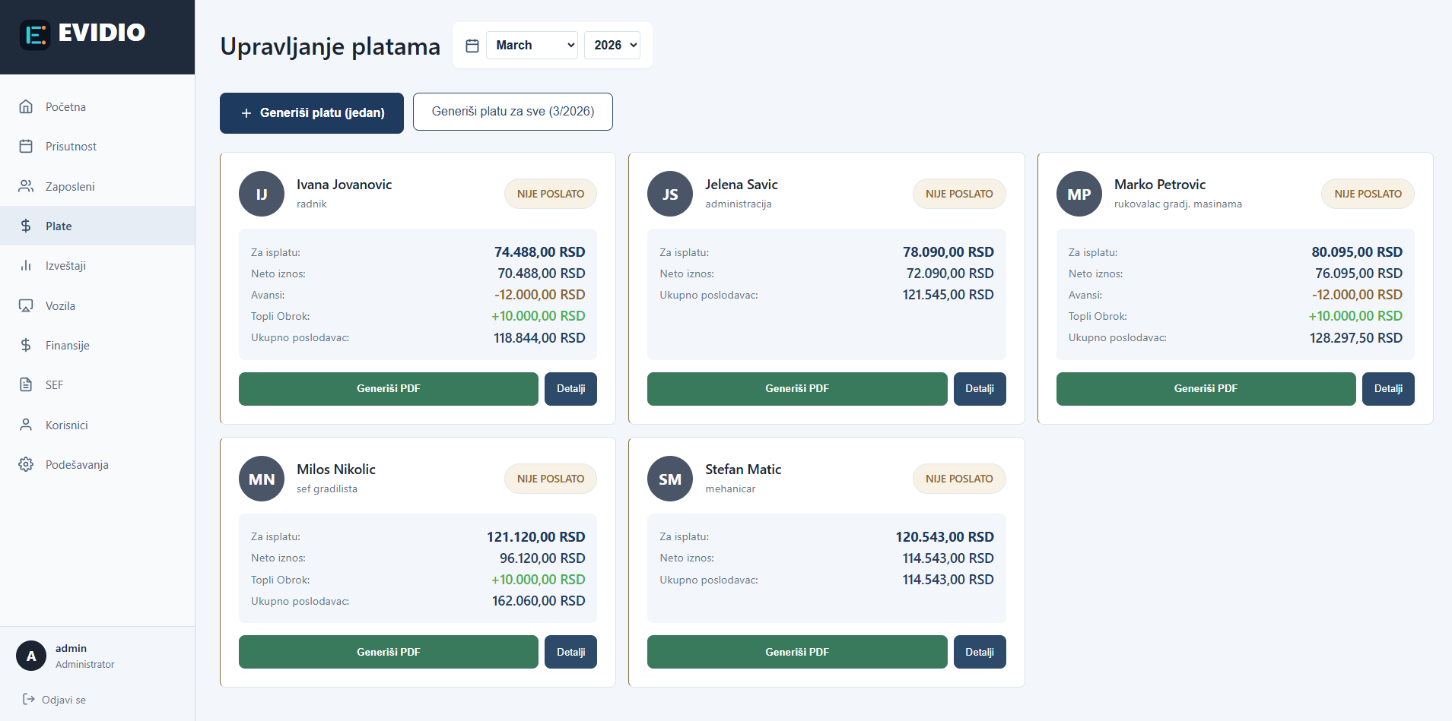The width and height of the screenshot is (1452, 721).
Task: Select Plate in the sidebar menu
Action: point(57,226)
